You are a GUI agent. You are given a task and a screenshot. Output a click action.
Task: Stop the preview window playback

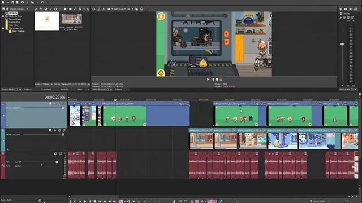point(217,79)
